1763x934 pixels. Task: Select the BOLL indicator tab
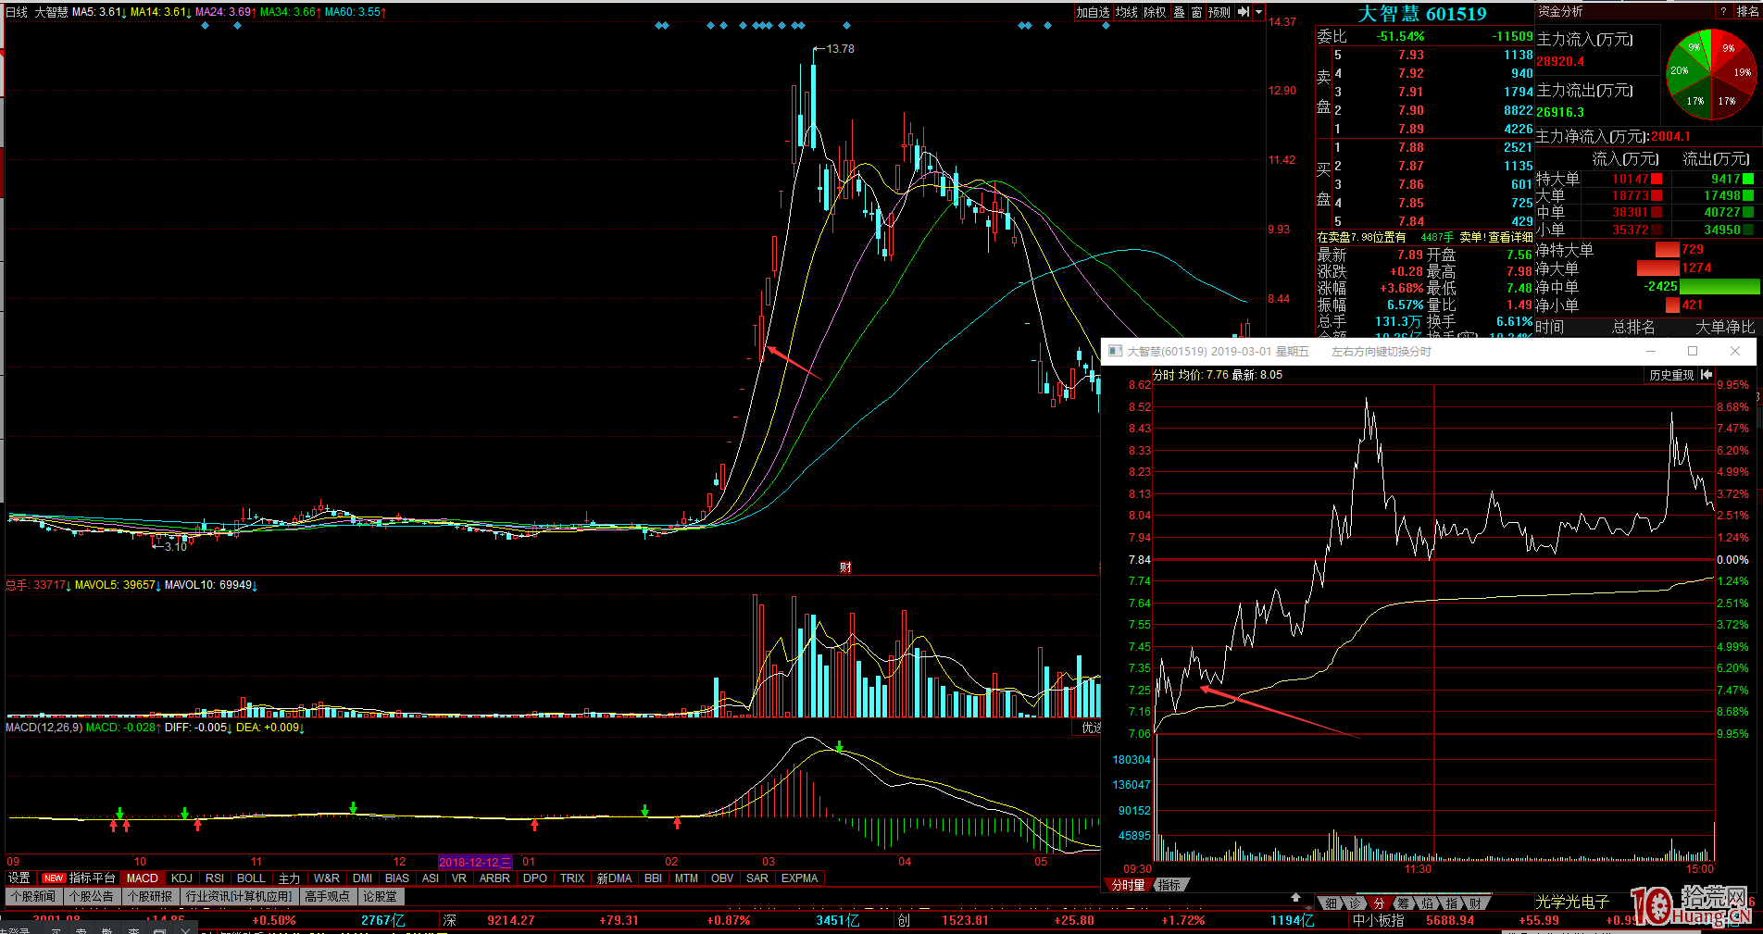(x=251, y=878)
